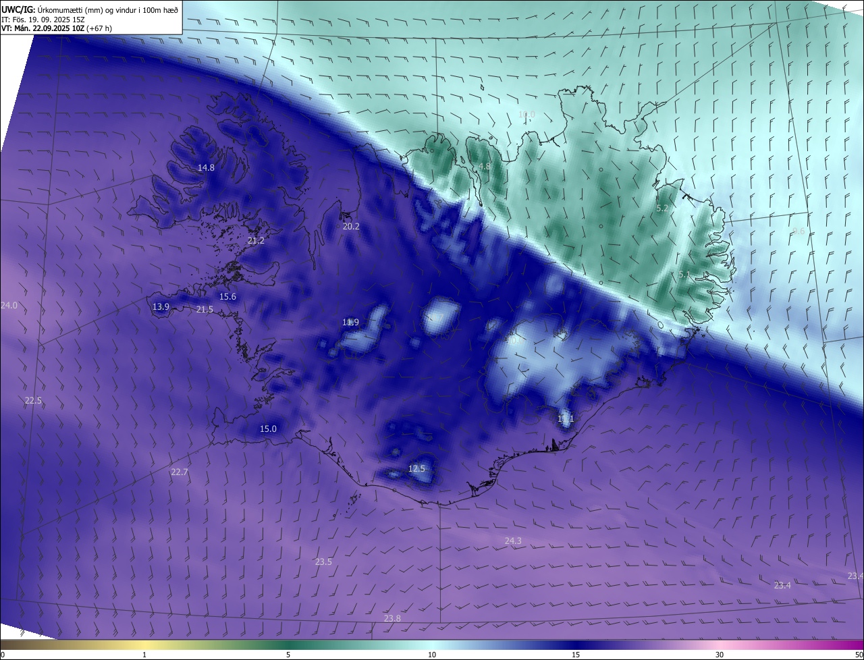Click the 14.8 value over the Westfjords
The image size is (864, 660).
click(x=206, y=167)
